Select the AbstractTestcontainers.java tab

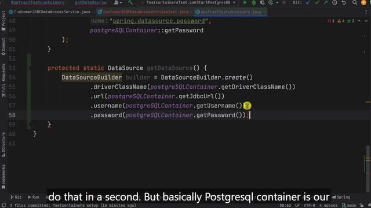tap(231, 12)
